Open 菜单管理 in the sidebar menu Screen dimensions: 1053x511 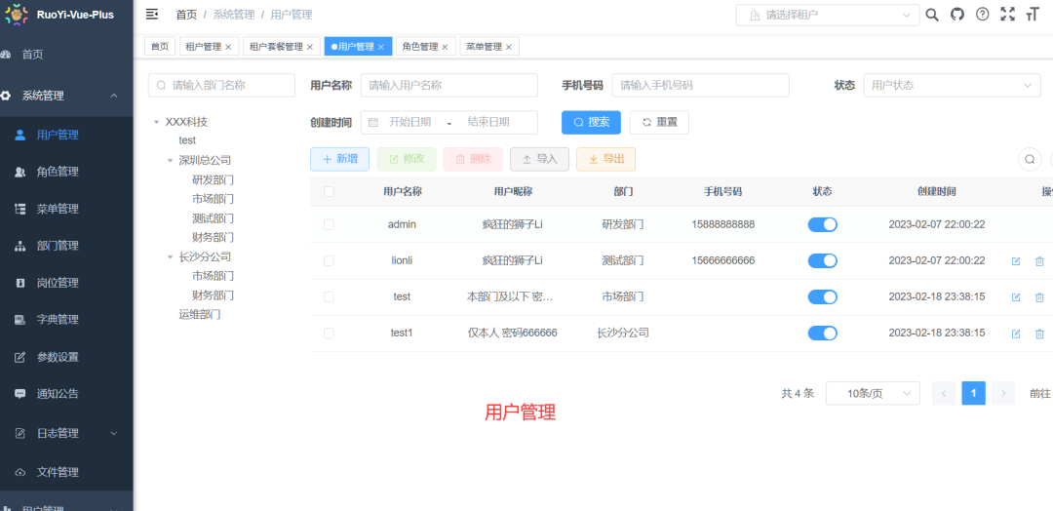tap(58, 209)
